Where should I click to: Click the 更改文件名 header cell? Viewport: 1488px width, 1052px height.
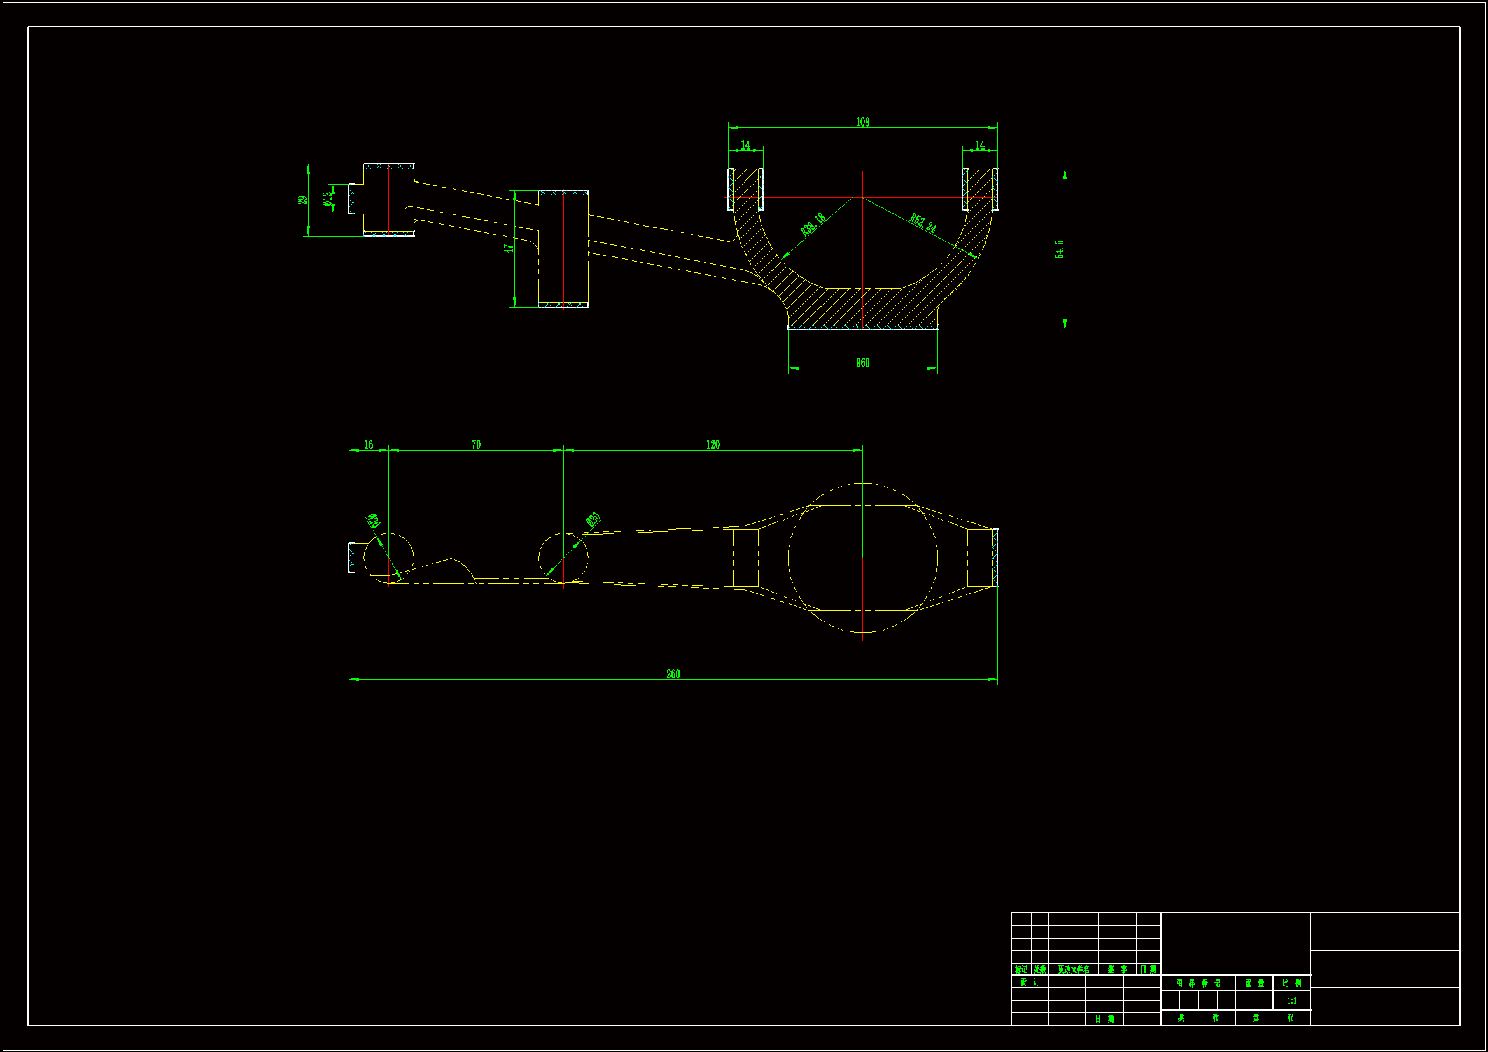1073,970
